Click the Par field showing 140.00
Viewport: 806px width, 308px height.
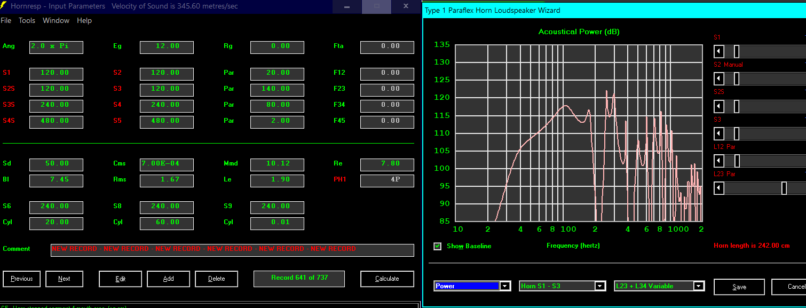click(277, 90)
